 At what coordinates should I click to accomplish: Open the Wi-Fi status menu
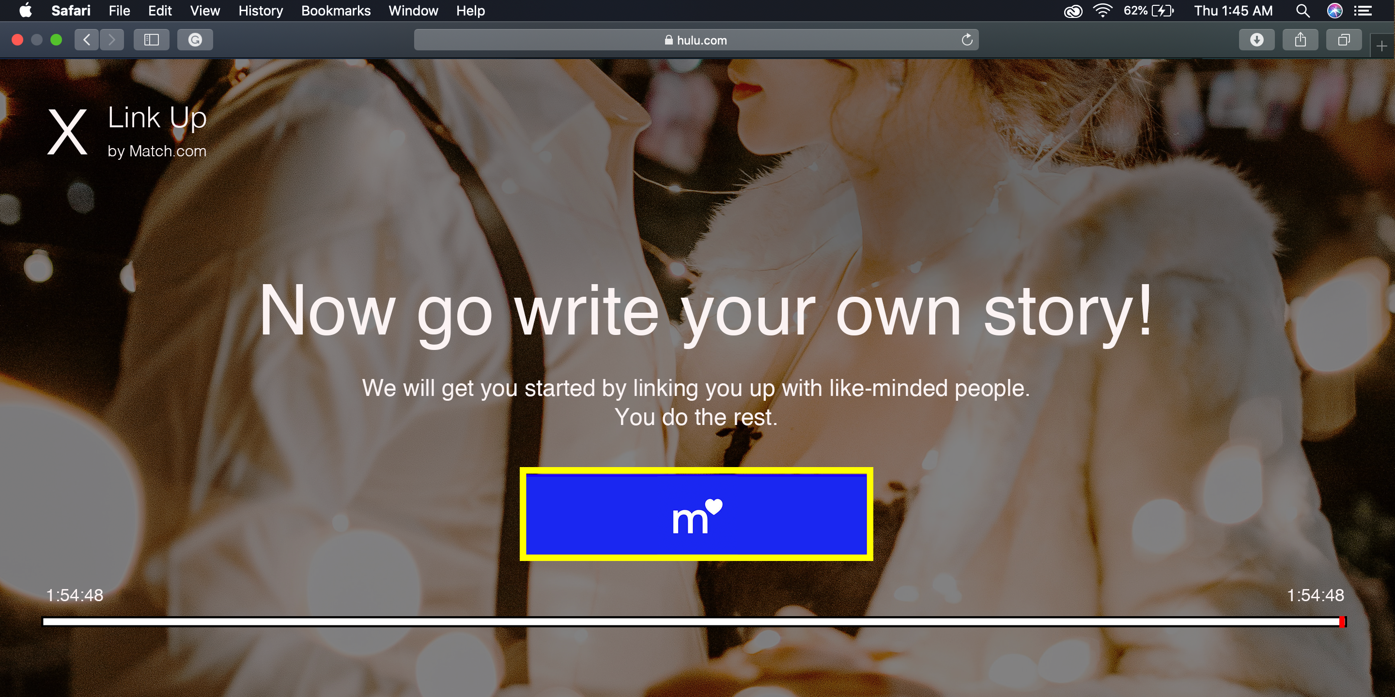1102,11
